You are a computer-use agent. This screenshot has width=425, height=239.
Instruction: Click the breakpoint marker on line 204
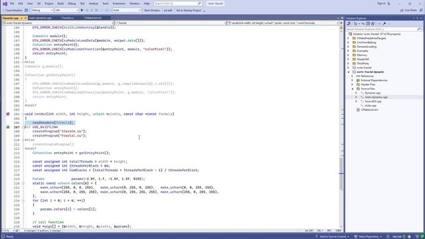(8, 114)
